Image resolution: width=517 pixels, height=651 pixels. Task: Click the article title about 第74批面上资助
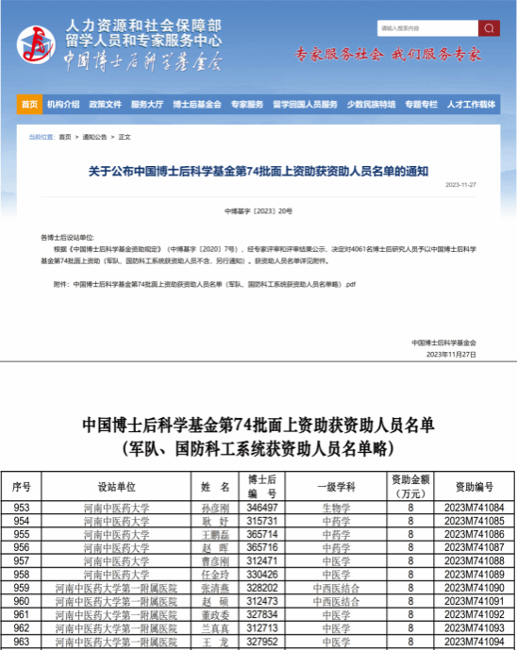258,172
